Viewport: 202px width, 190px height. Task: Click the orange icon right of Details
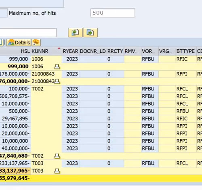36,42
